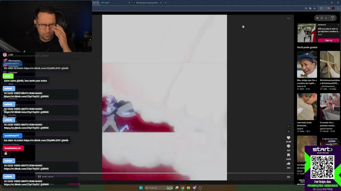Open the Chrome icon on the taskbar
The image size is (341, 191).
point(182,188)
